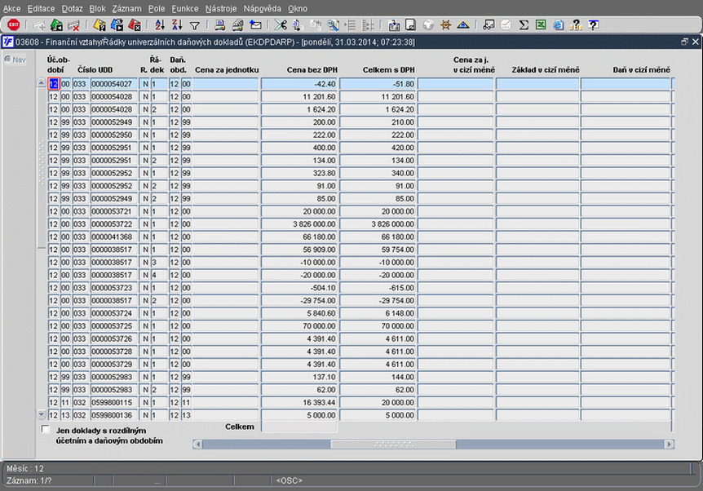Click the context help question mark window icon

pos(593,25)
